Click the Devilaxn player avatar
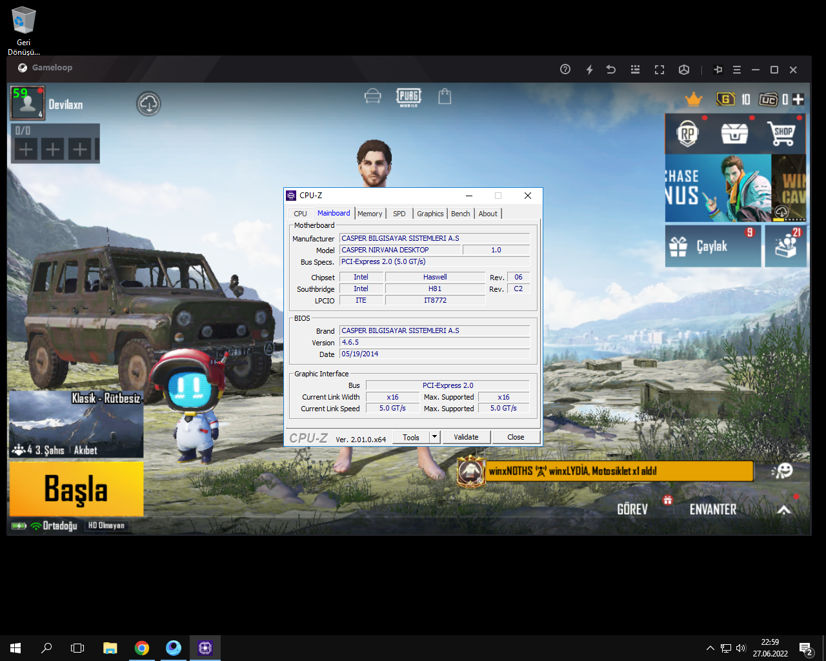Screen dimensions: 826x661 point(28,103)
